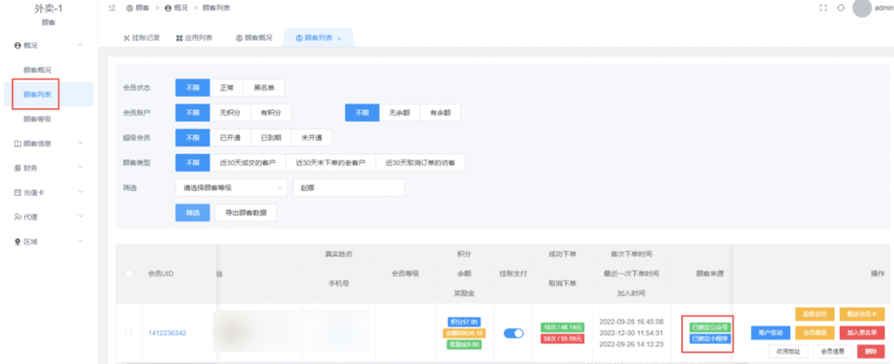Open the admin avatar menu

[x=862, y=8]
